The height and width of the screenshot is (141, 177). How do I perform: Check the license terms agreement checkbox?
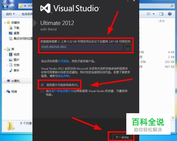(42, 85)
